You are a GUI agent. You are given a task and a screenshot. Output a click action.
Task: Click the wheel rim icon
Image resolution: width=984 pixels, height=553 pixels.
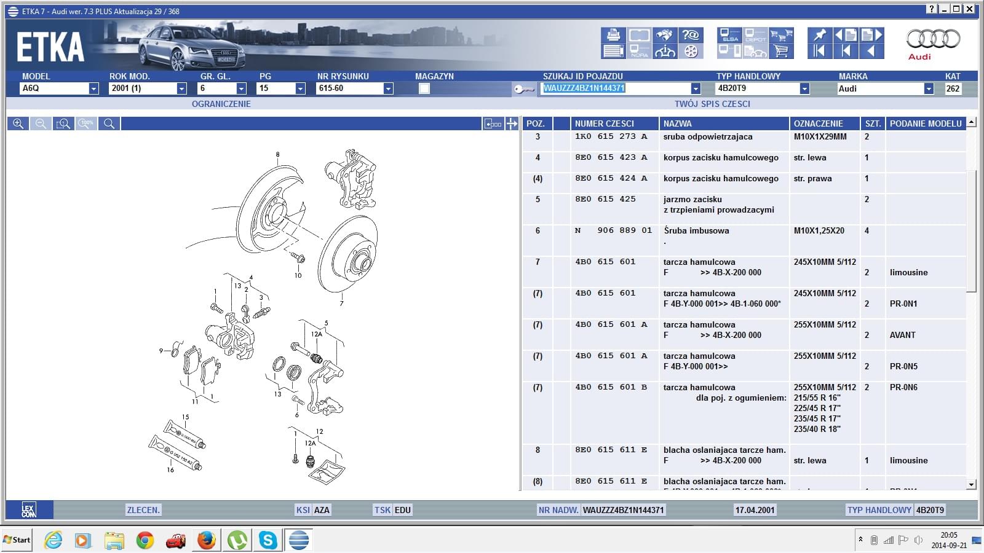691,51
